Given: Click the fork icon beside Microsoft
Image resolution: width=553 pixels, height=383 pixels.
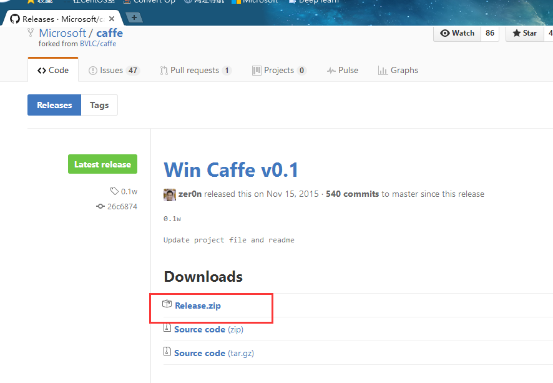Looking at the screenshot, I should (31, 32).
